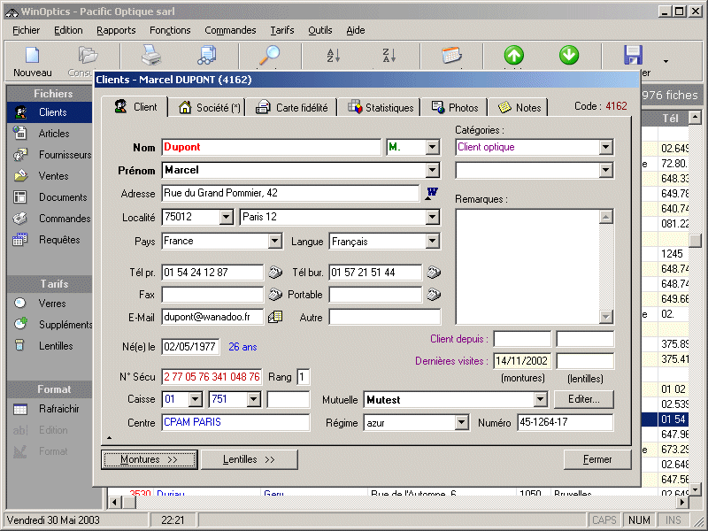Select Verres in the Tarifs sidebar
708x531 pixels.
(51, 304)
